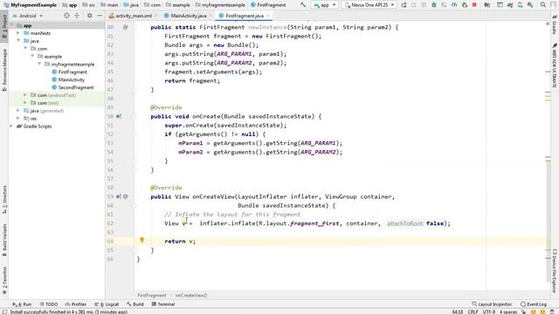Screen dimensions: 559x314
Task: Expand the res folder
Action: (18, 119)
